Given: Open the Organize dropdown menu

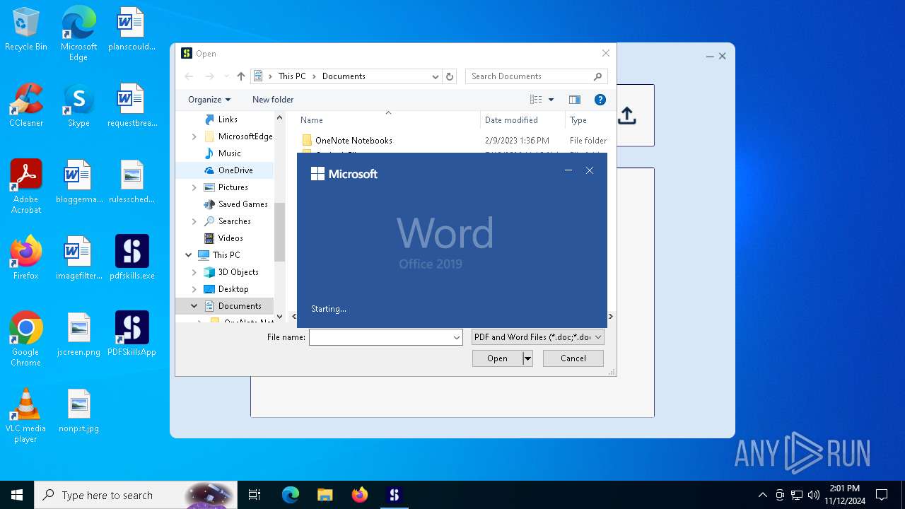Looking at the screenshot, I should pos(209,100).
